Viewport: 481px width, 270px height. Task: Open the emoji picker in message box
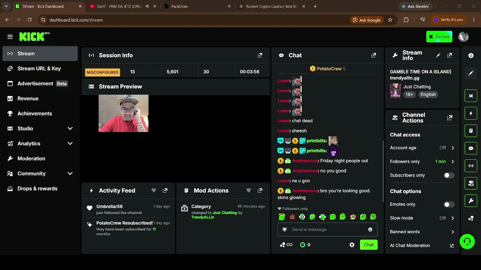coord(370,229)
